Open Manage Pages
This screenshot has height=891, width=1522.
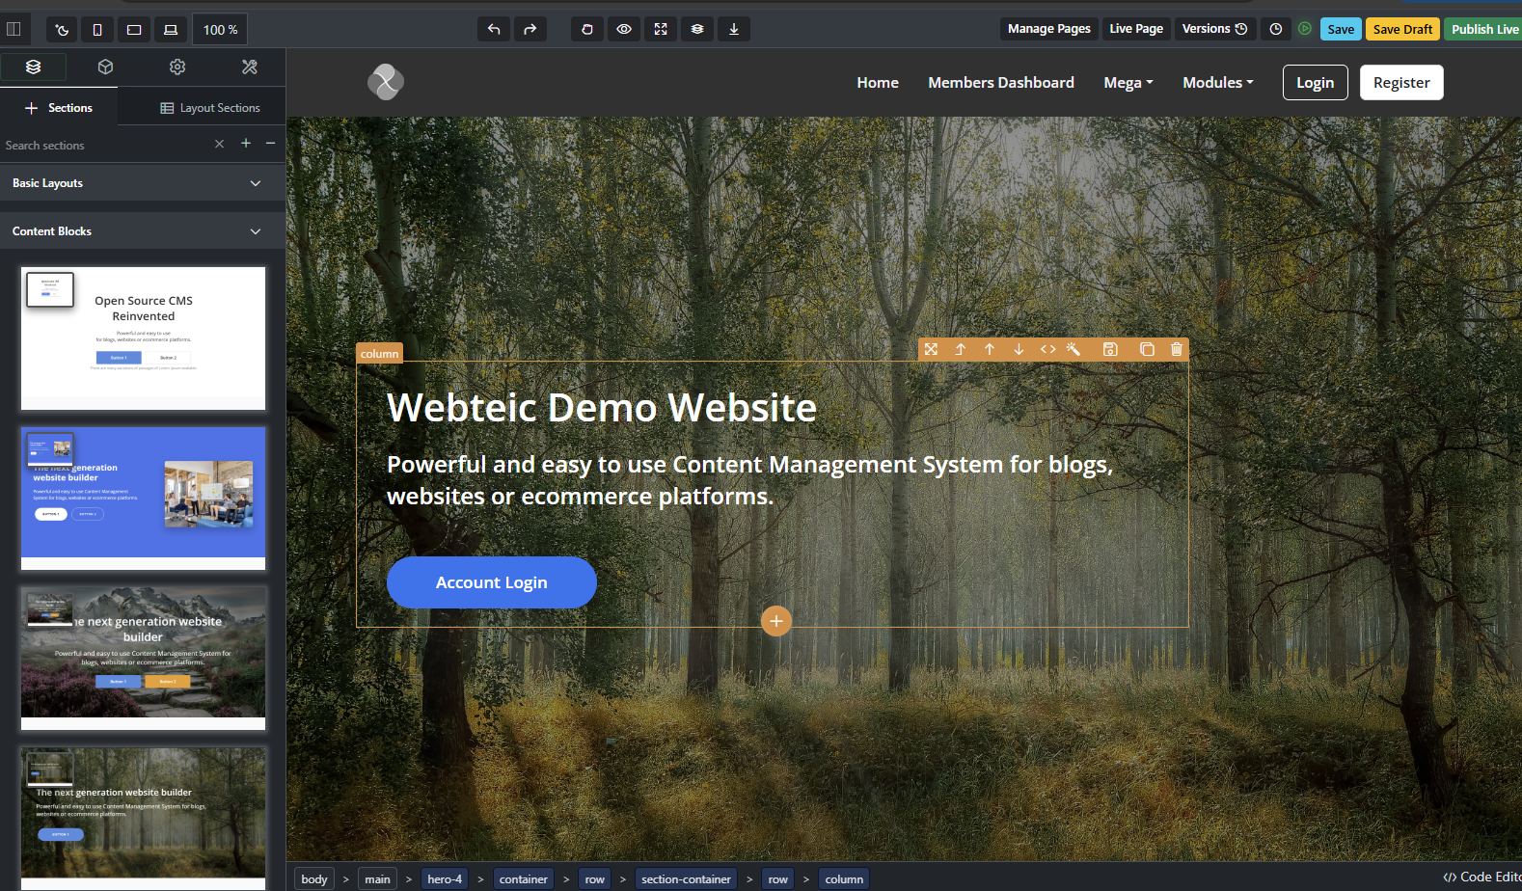1049,29
